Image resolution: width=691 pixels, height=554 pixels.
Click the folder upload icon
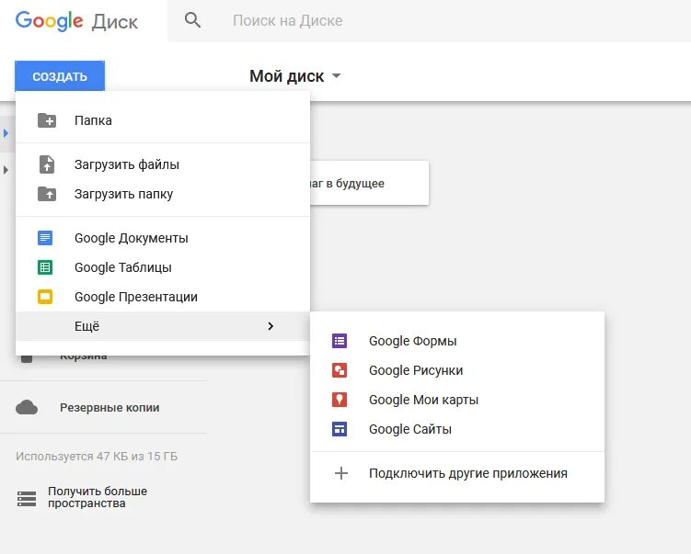coord(47,194)
